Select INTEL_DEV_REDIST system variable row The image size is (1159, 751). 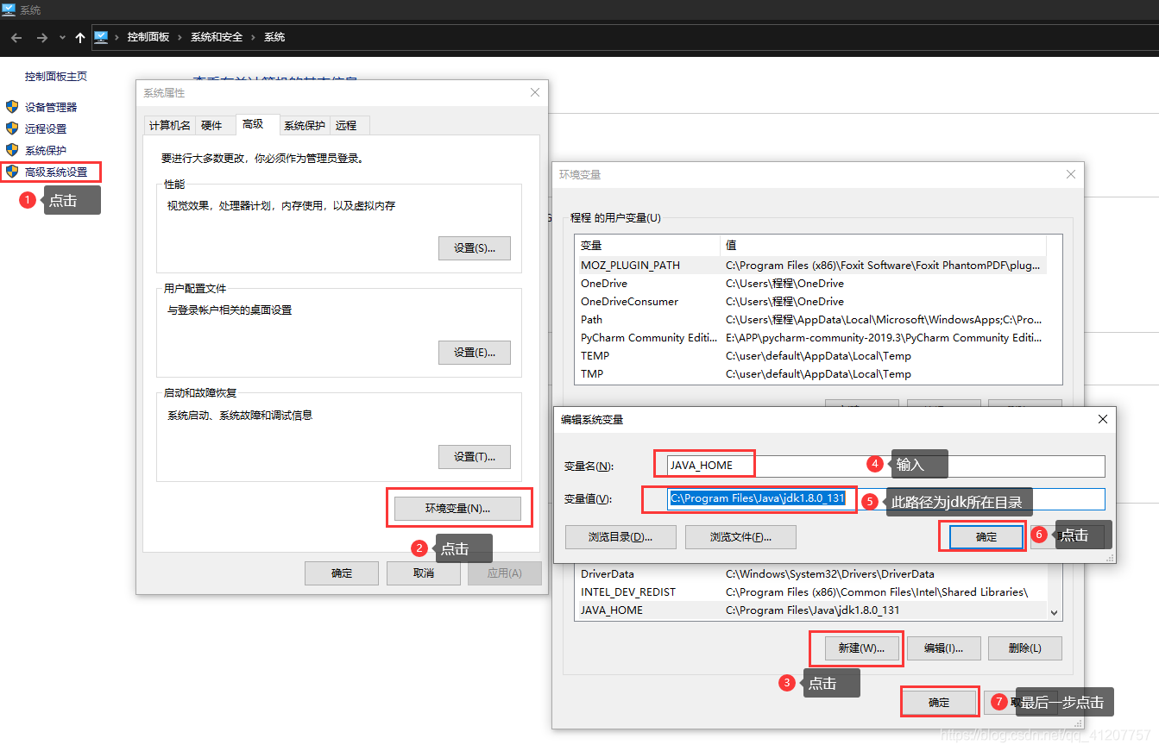click(x=810, y=592)
